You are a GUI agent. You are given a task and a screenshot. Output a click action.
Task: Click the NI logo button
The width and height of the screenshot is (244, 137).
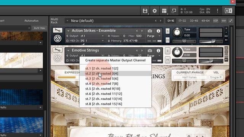pos(228,11)
